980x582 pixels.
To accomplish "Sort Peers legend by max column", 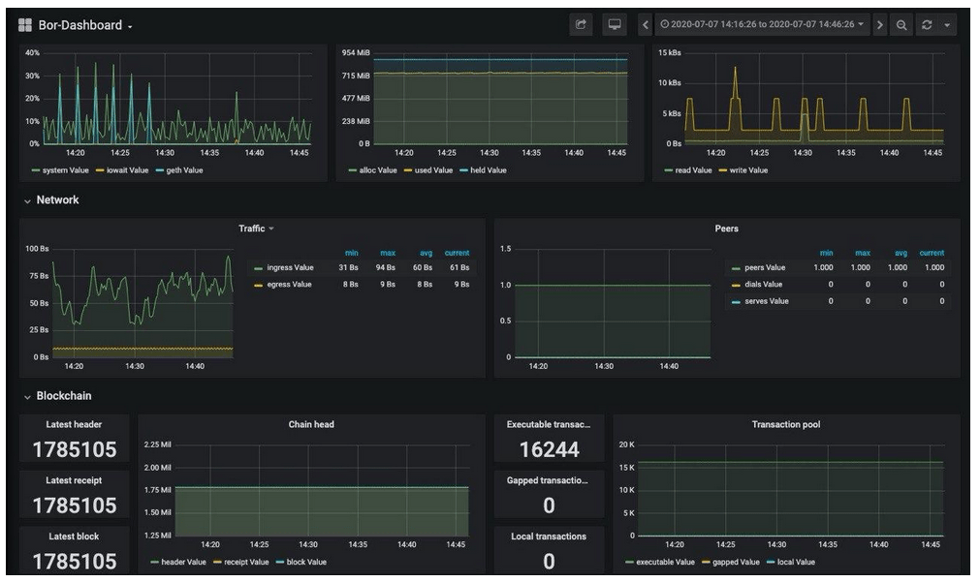I will (863, 253).
